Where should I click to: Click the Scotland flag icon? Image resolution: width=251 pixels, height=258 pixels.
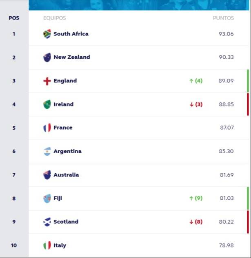point(47,222)
